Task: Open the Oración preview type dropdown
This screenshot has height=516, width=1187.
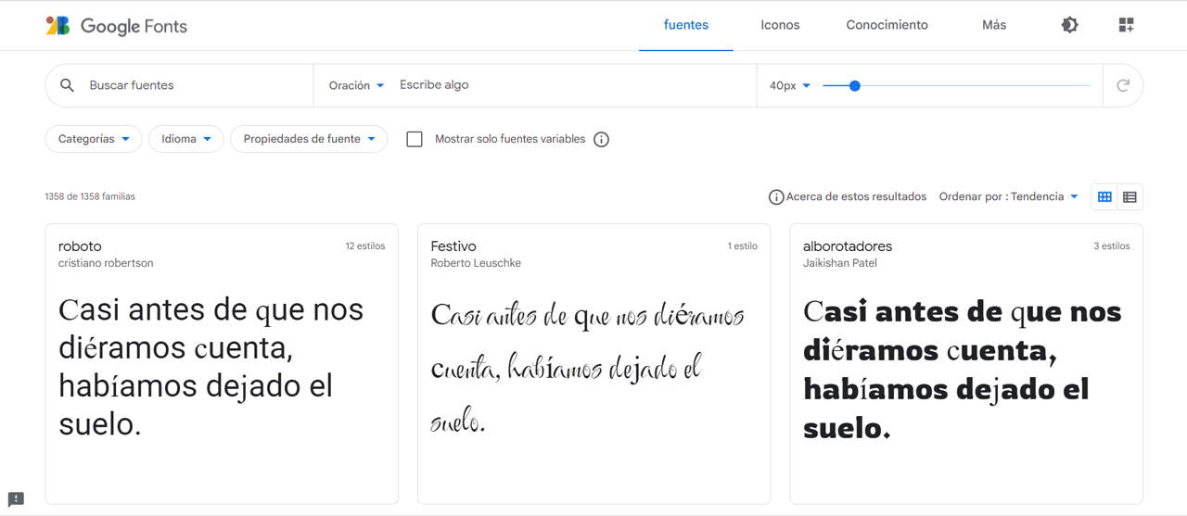Action: [x=356, y=85]
